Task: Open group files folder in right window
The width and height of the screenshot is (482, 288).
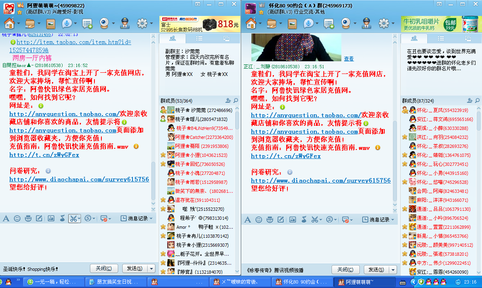Action: pyautogui.click(x=271, y=23)
